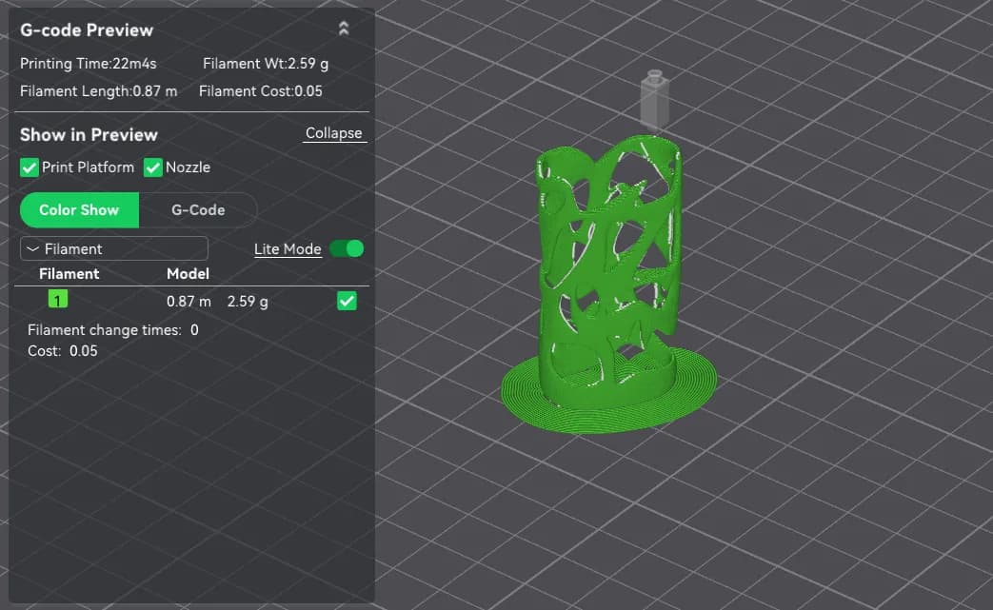Uncheck filament 1 visibility checkbox
The image size is (993, 610).
(347, 302)
